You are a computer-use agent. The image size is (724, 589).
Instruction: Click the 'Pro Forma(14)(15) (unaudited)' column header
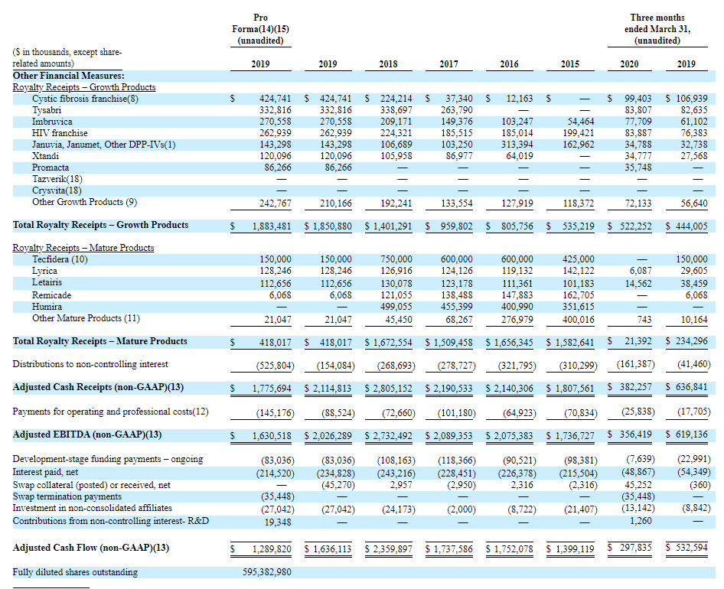260,29
